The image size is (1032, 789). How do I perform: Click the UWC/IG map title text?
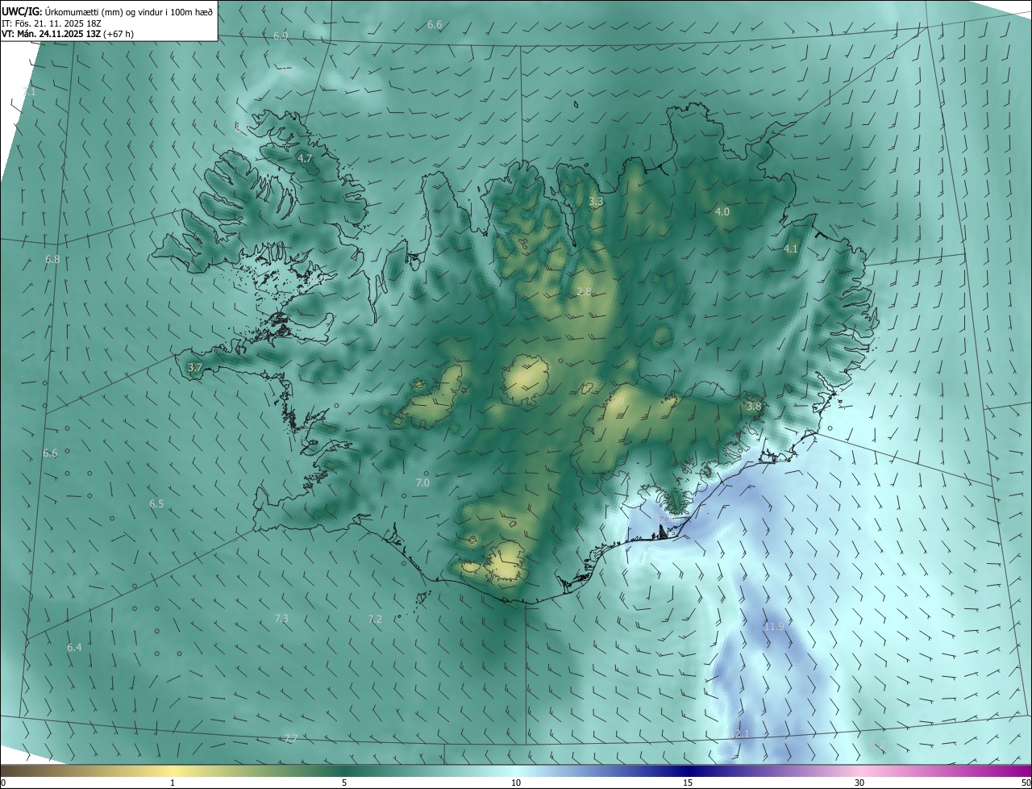[107, 10]
